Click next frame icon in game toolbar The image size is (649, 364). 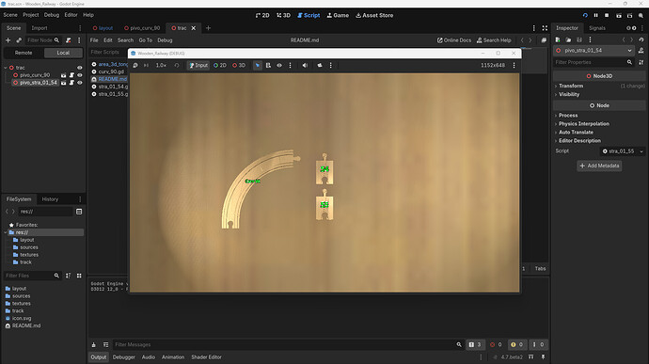click(146, 66)
